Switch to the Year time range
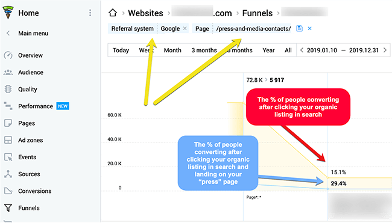The width and height of the screenshot is (392, 223). 268,50
